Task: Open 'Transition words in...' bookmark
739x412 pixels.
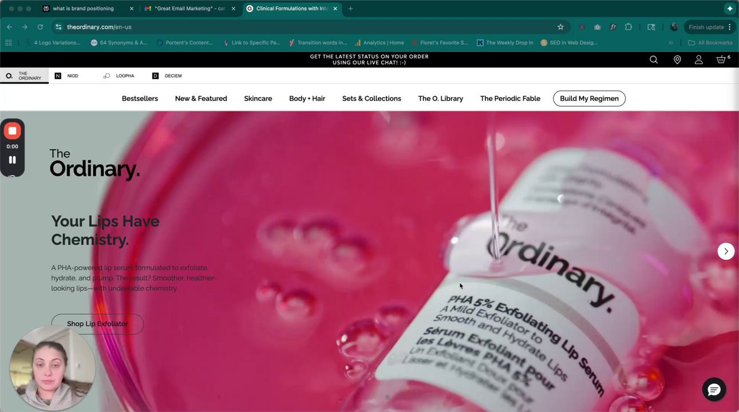Action: (318, 42)
